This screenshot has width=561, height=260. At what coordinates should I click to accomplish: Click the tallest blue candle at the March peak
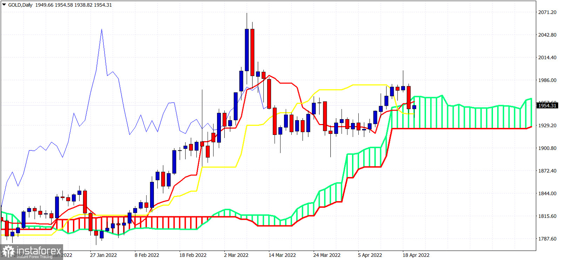pos(247,50)
